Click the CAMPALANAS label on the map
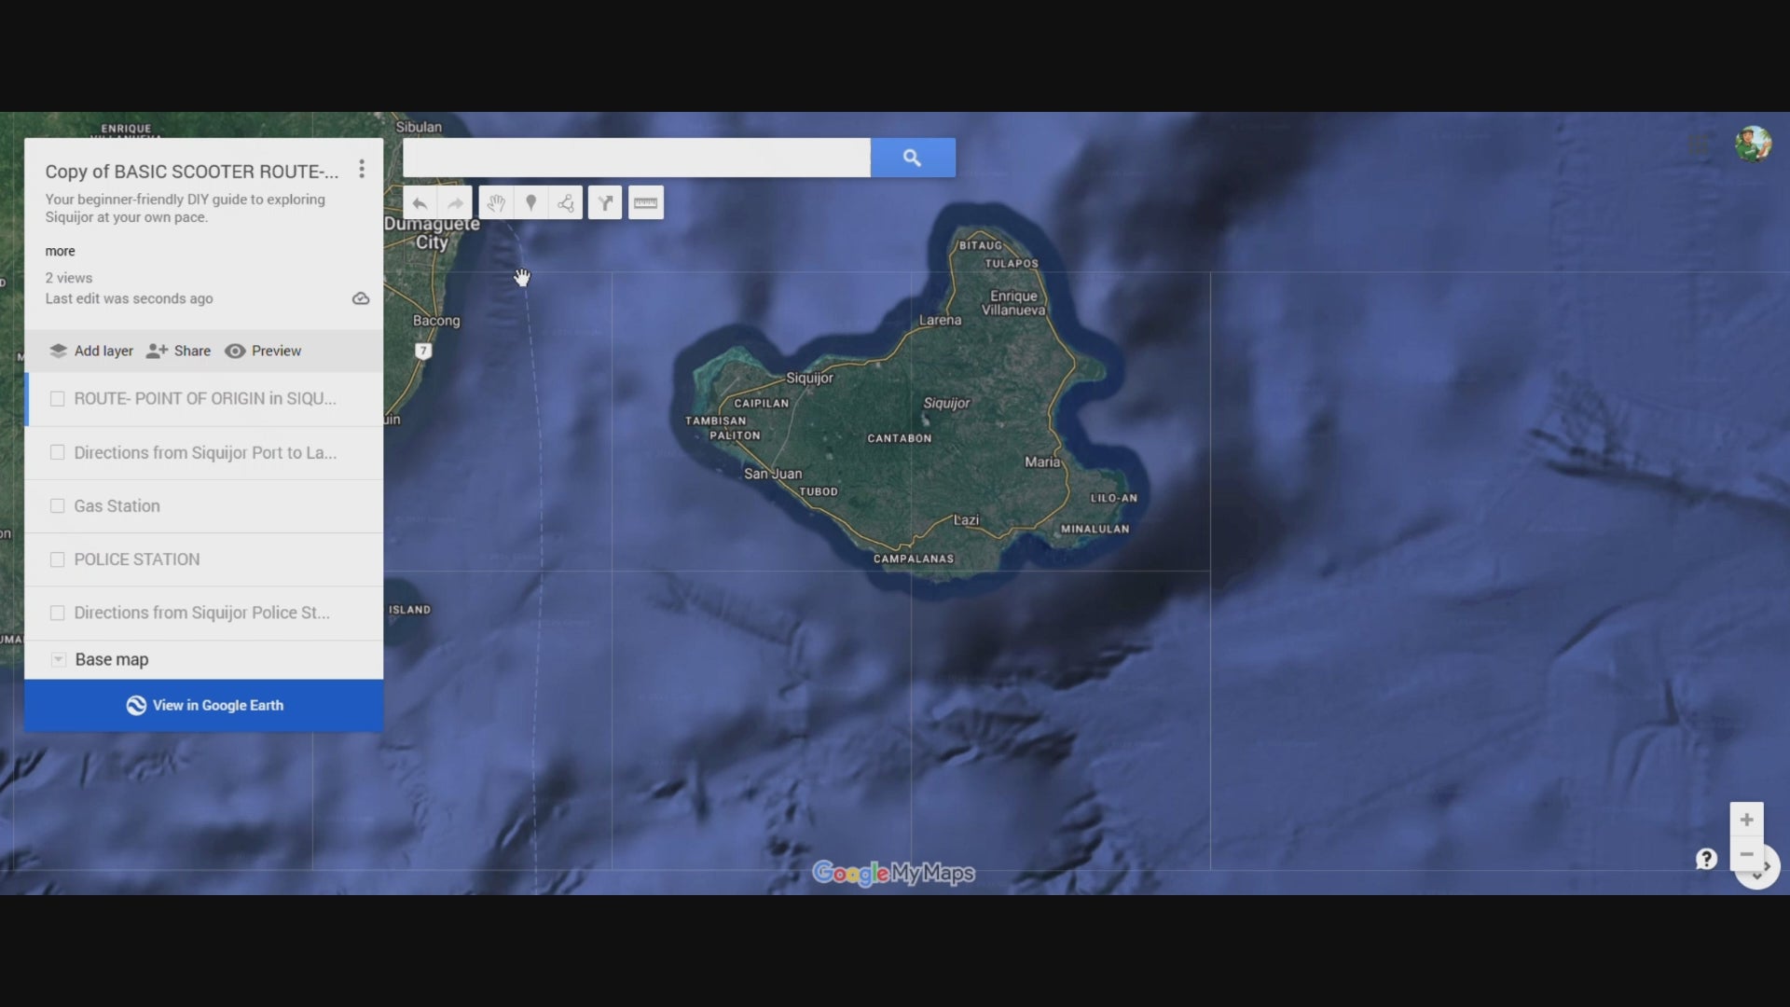This screenshot has height=1007, width=1790. [x=914, y=559]
